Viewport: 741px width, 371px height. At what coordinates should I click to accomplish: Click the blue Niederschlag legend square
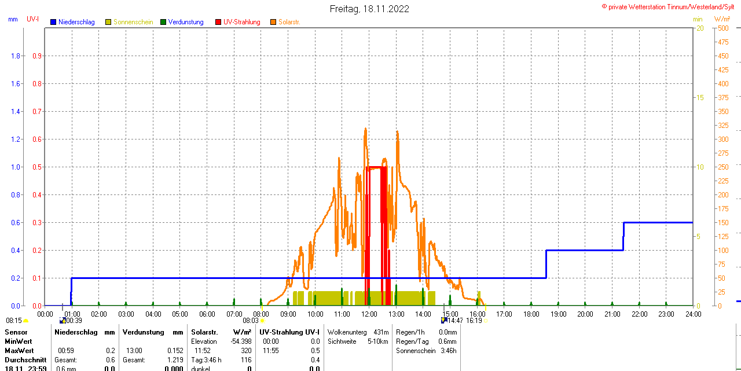pos(53,22)
